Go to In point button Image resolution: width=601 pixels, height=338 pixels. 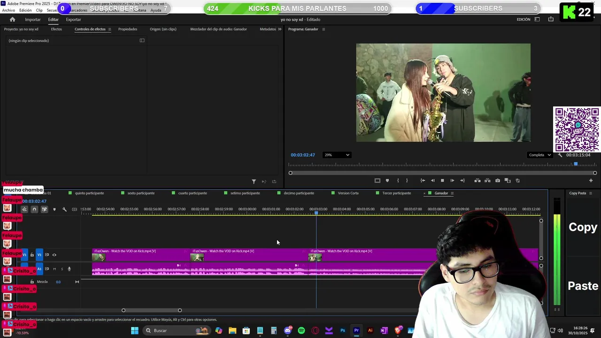(x=423, y=180)
